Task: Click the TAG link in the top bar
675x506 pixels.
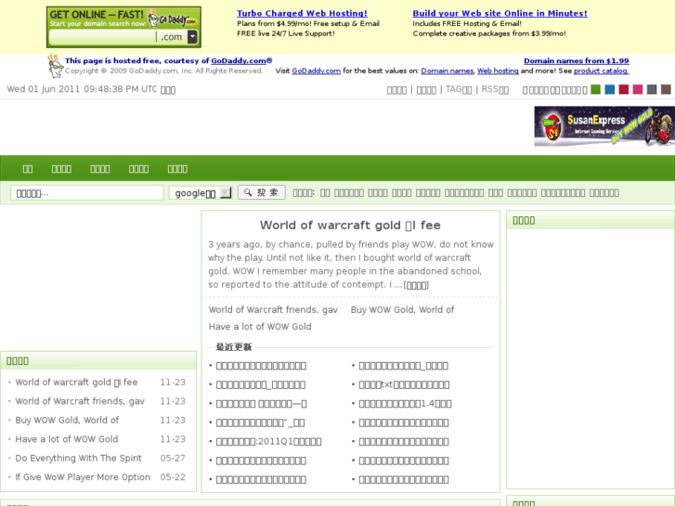Action: [459, 89]
